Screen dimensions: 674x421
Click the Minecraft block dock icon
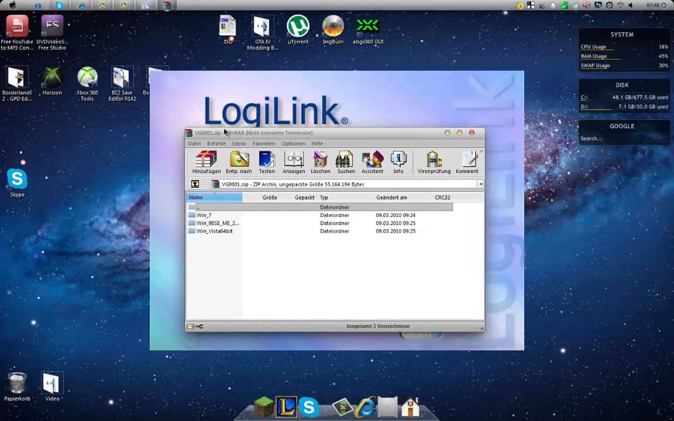(263, 406)
